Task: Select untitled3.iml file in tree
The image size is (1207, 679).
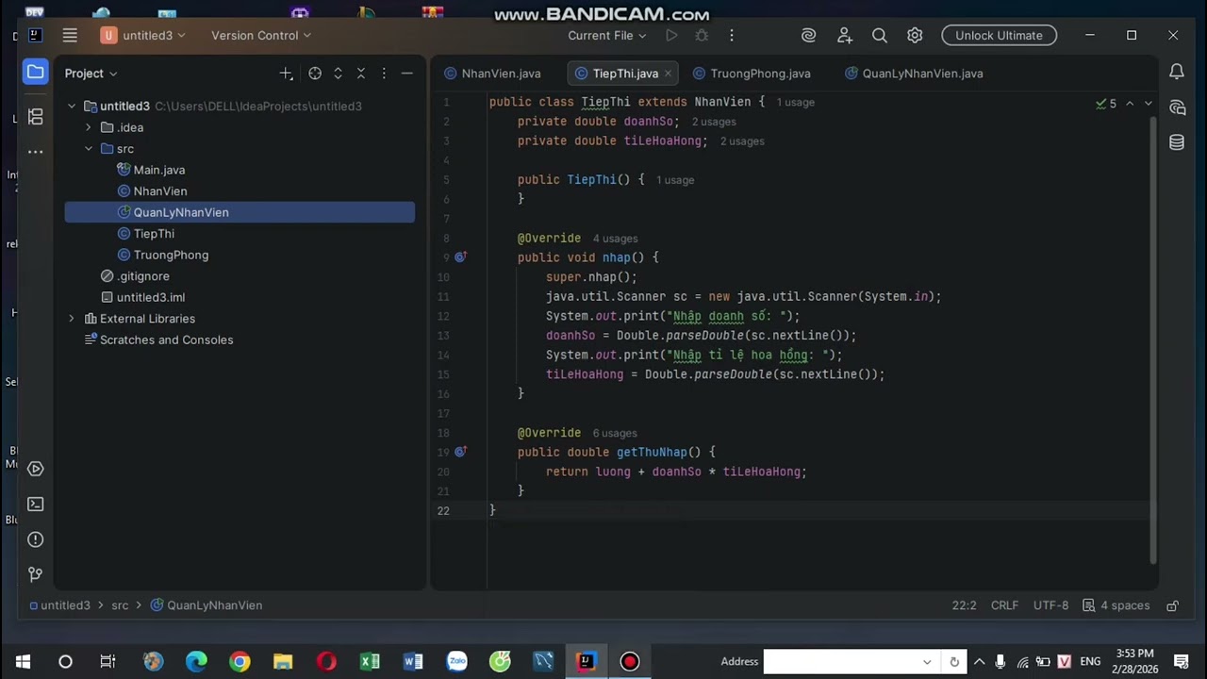Action: 142,297
